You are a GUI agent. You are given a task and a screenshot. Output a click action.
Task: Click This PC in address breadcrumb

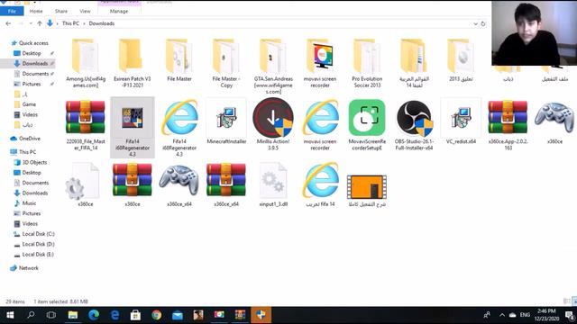click(x=70, y=23)
